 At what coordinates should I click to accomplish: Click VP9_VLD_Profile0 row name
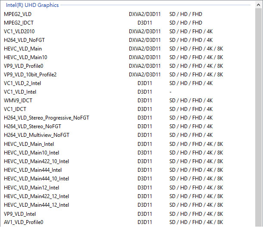point(24,66)
